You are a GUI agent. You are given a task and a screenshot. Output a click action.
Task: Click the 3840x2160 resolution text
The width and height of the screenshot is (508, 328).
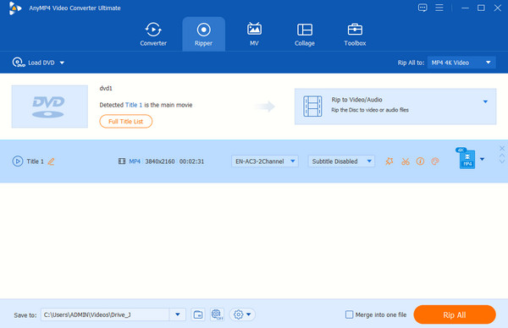click(x=160, y=161)
